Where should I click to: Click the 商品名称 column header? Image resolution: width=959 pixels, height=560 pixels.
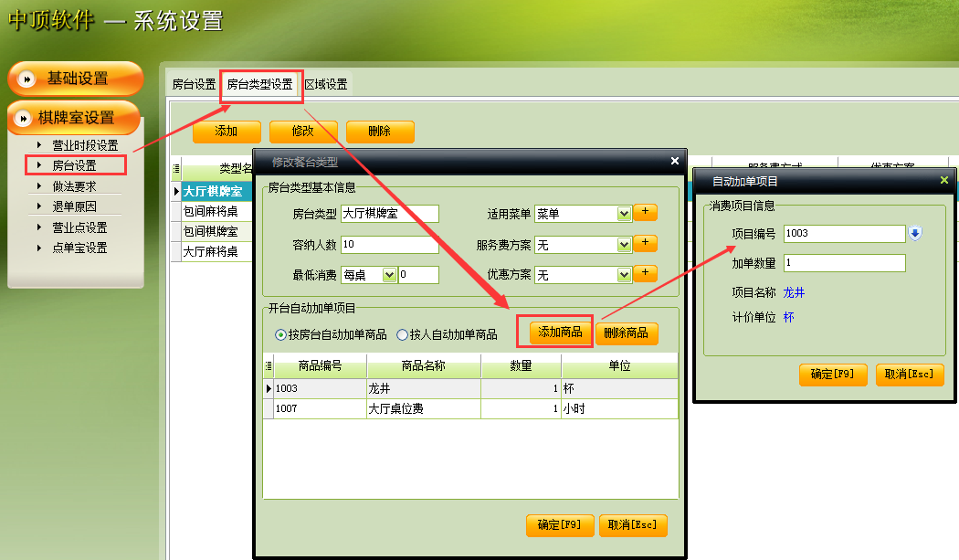click(423, 366)
